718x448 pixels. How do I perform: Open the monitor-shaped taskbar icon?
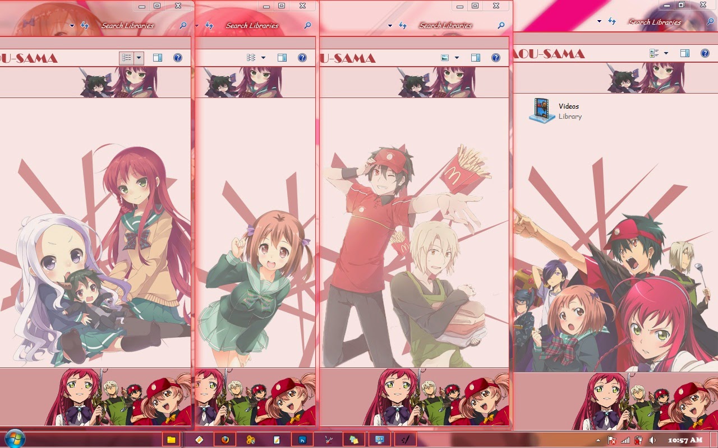380,440
